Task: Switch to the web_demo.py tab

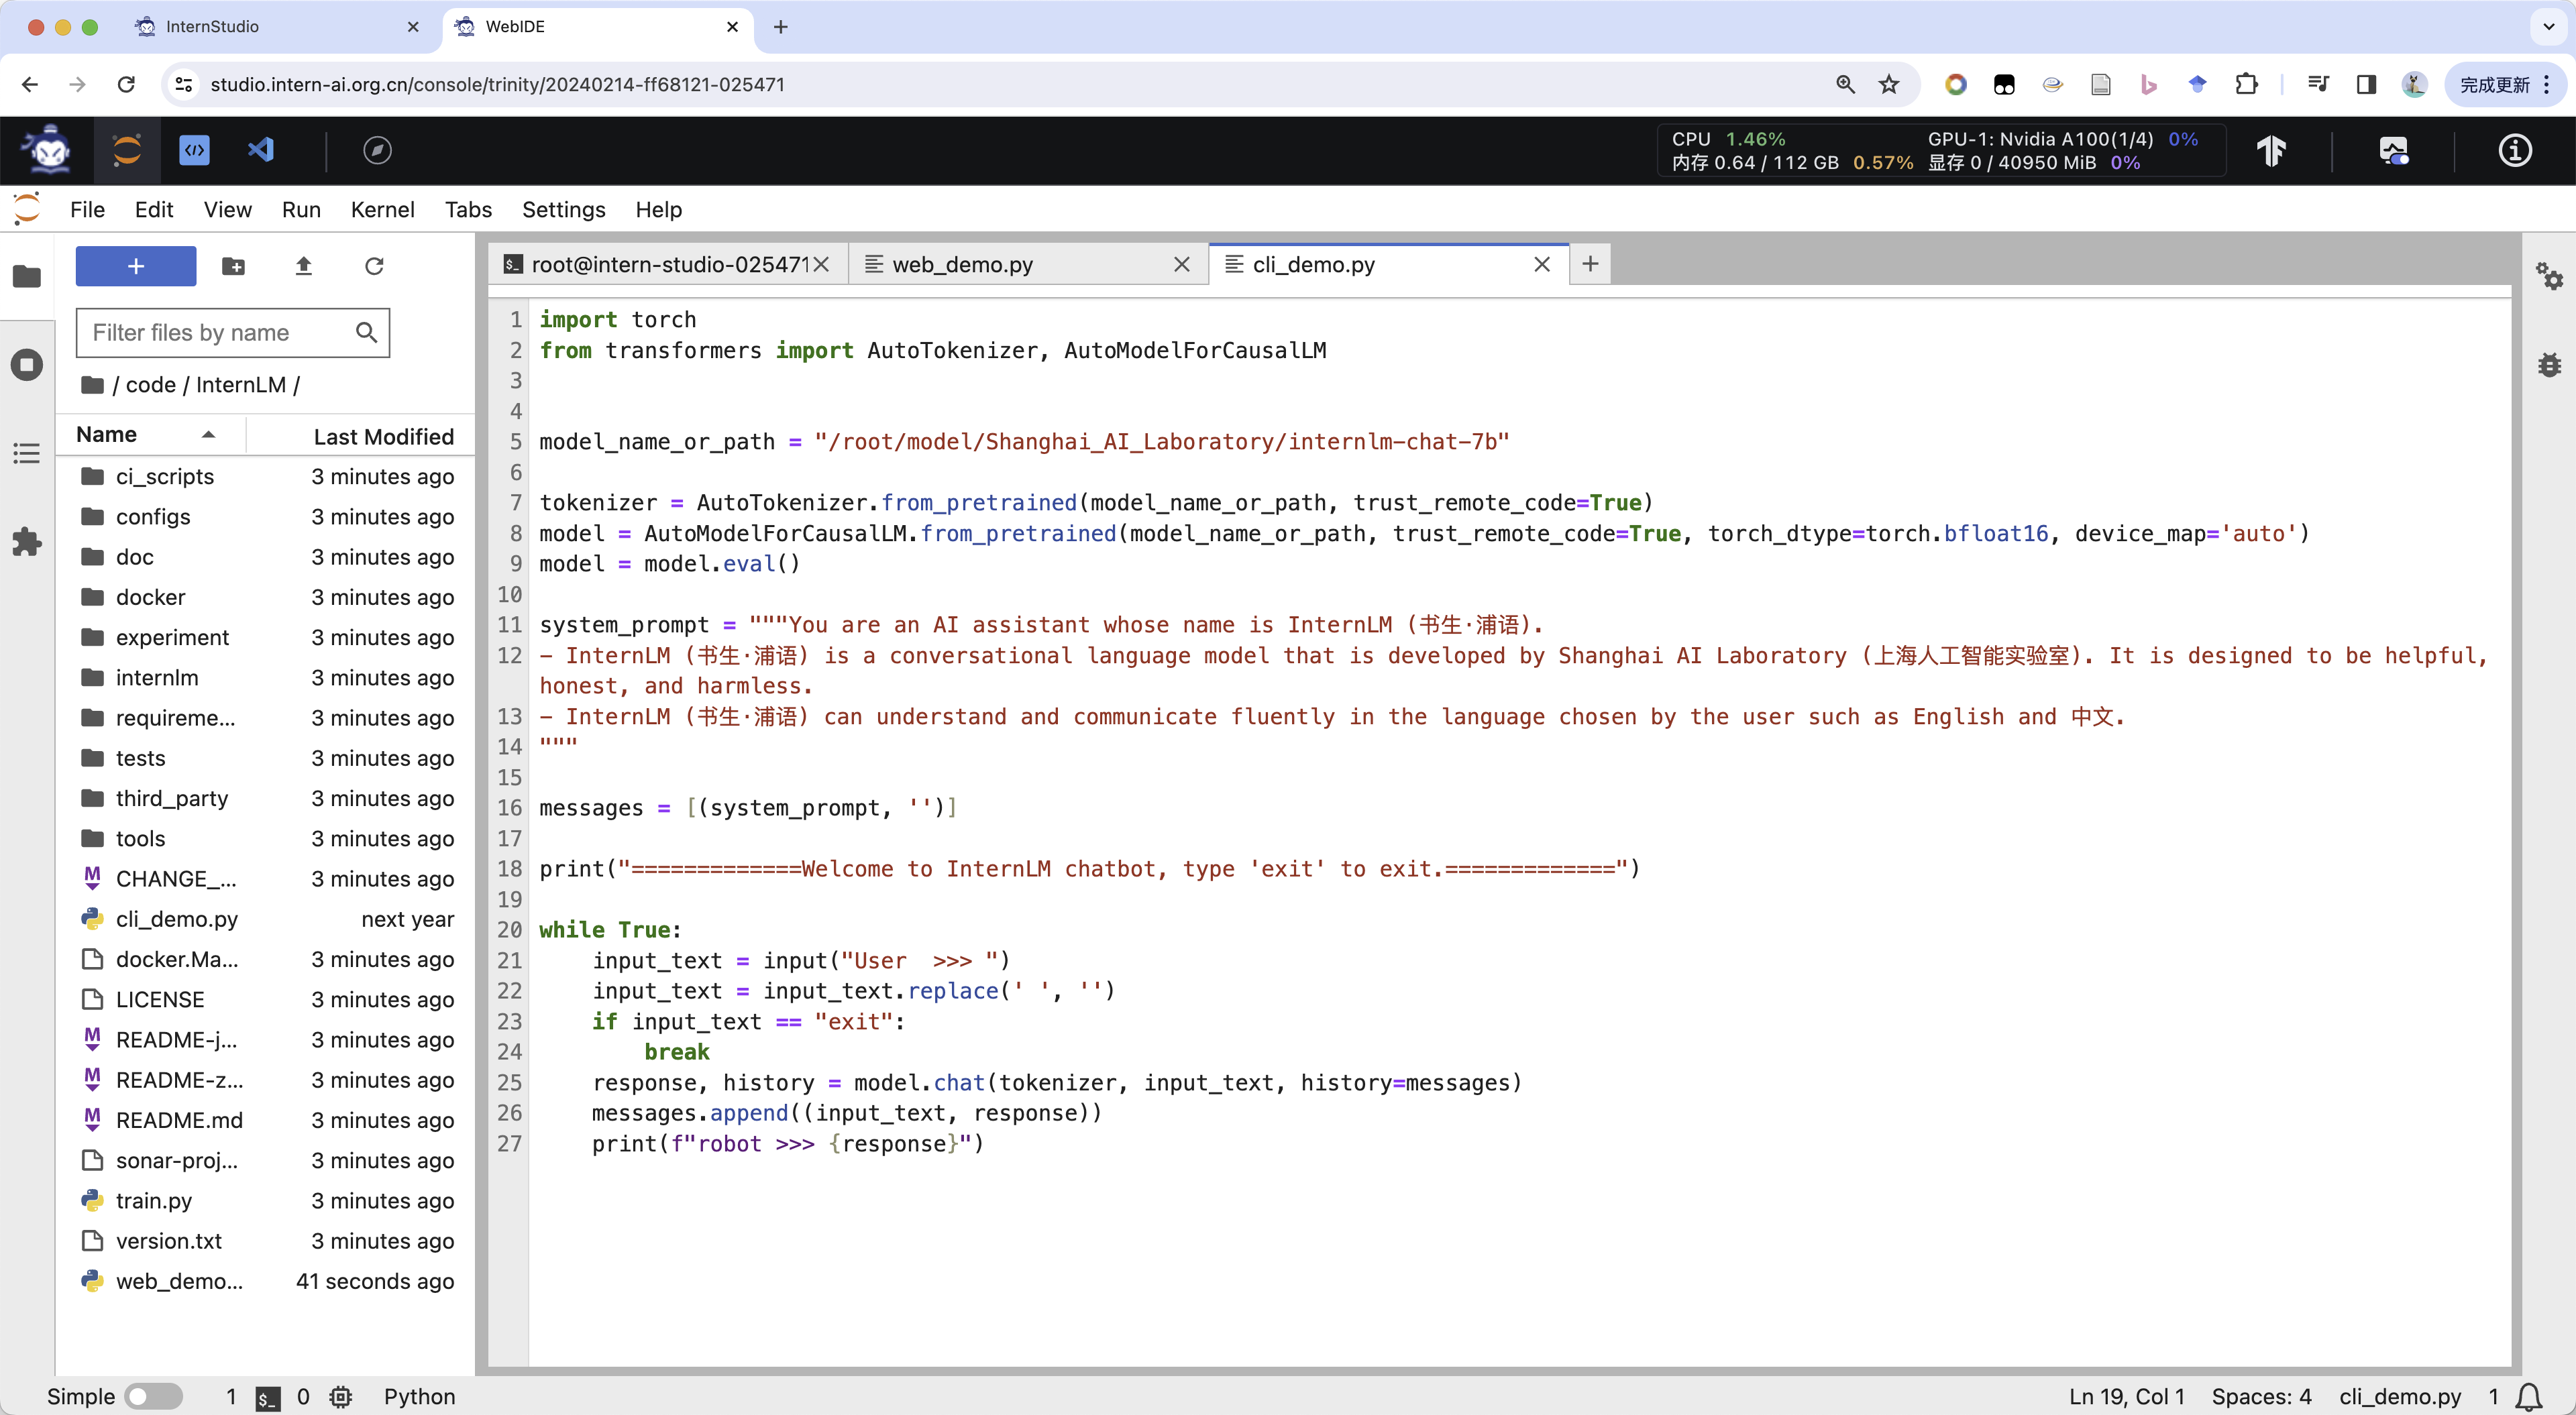Action: (962, 264)
